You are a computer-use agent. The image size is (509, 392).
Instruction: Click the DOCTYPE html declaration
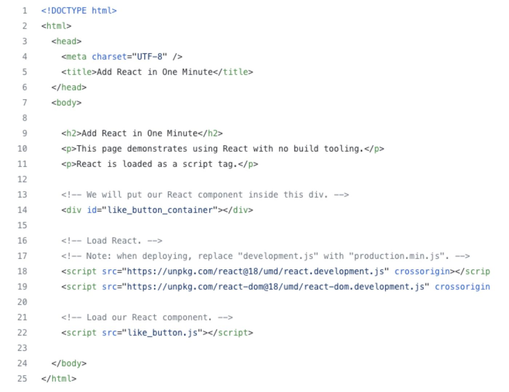79,11
